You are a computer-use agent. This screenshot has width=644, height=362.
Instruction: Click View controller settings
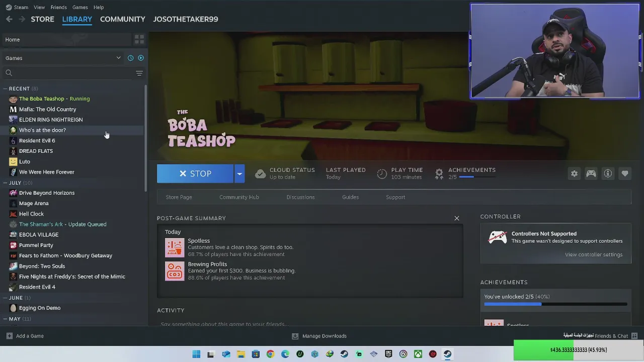594,254
